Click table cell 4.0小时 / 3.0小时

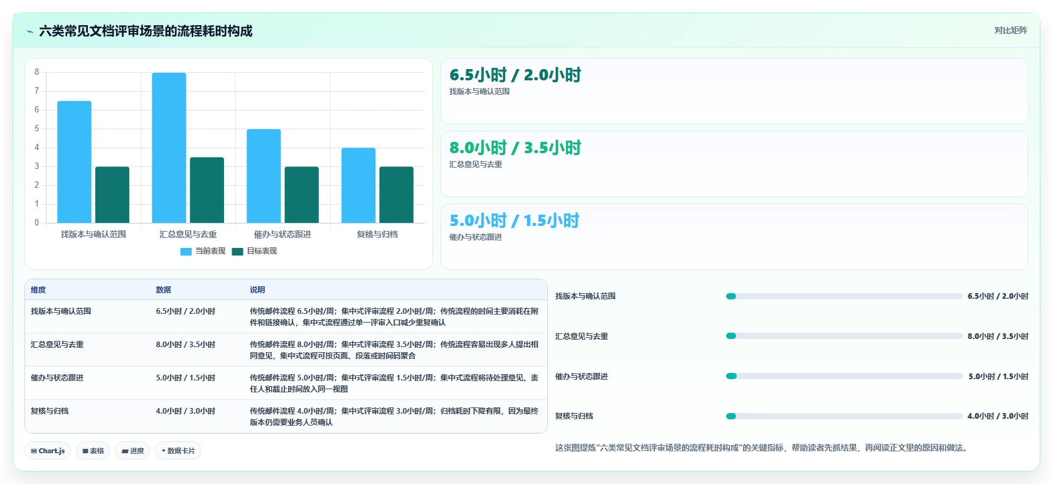186,411
